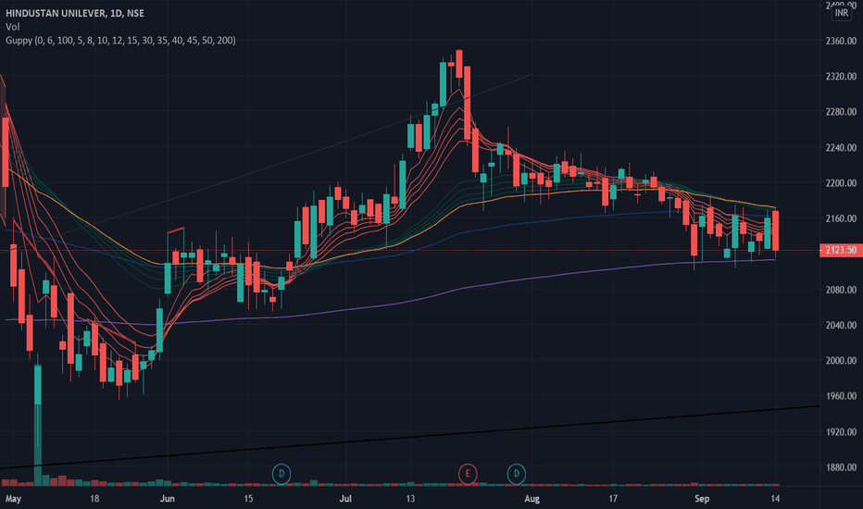Click the 2160.00 price axis label

(x=841, y=218)
